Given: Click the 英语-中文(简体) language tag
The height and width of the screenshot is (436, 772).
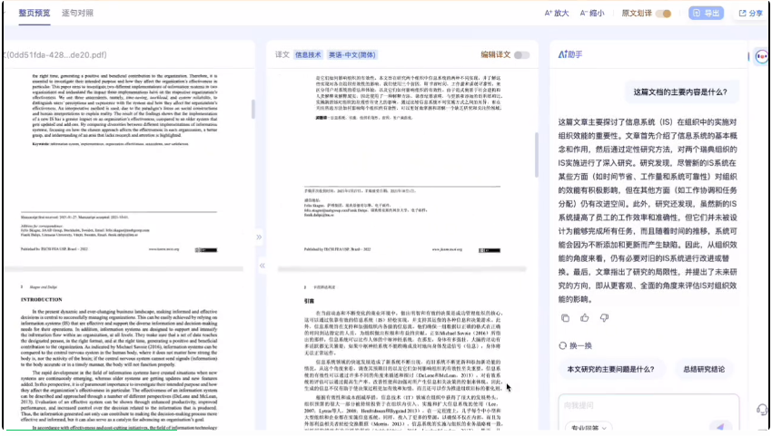Looking at the screenshot, I should pos(352,55).
